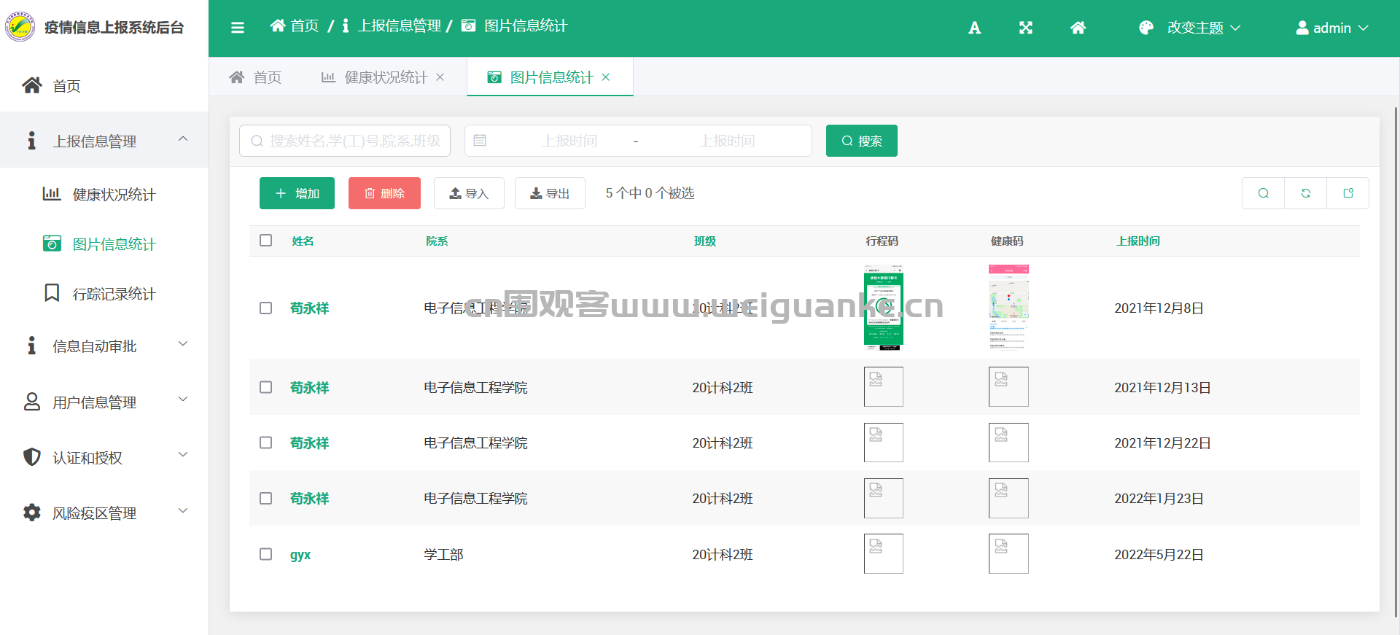Select the row dated 2021年12月22日
The image size is (1400, 635).
[x=265, y=443]
